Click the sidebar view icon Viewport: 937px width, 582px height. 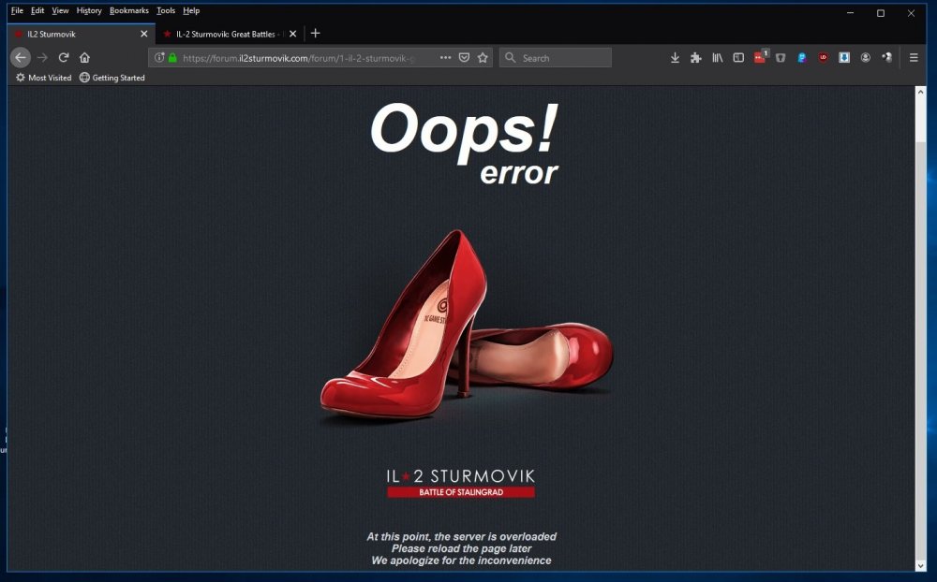pyautogui.click(x=738, y=57)
